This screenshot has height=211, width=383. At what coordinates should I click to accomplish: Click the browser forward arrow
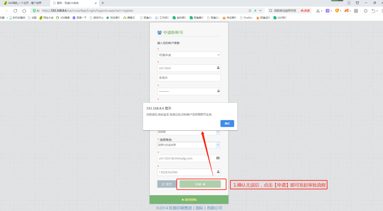[6, 11]
